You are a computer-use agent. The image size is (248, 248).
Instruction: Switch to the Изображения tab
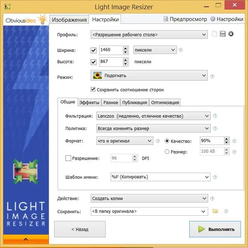[x=69, y=20]
